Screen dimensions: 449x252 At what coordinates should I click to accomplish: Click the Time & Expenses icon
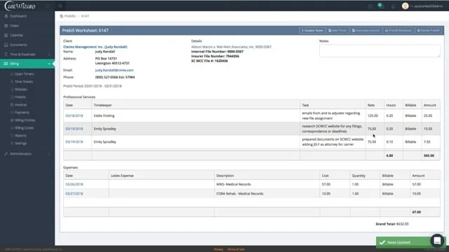click(x=6, y=55)
